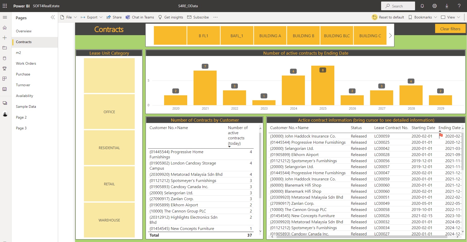Select the Home icon in the navigation rail
The width and height of the screenshot is (467, 242).
5,27
